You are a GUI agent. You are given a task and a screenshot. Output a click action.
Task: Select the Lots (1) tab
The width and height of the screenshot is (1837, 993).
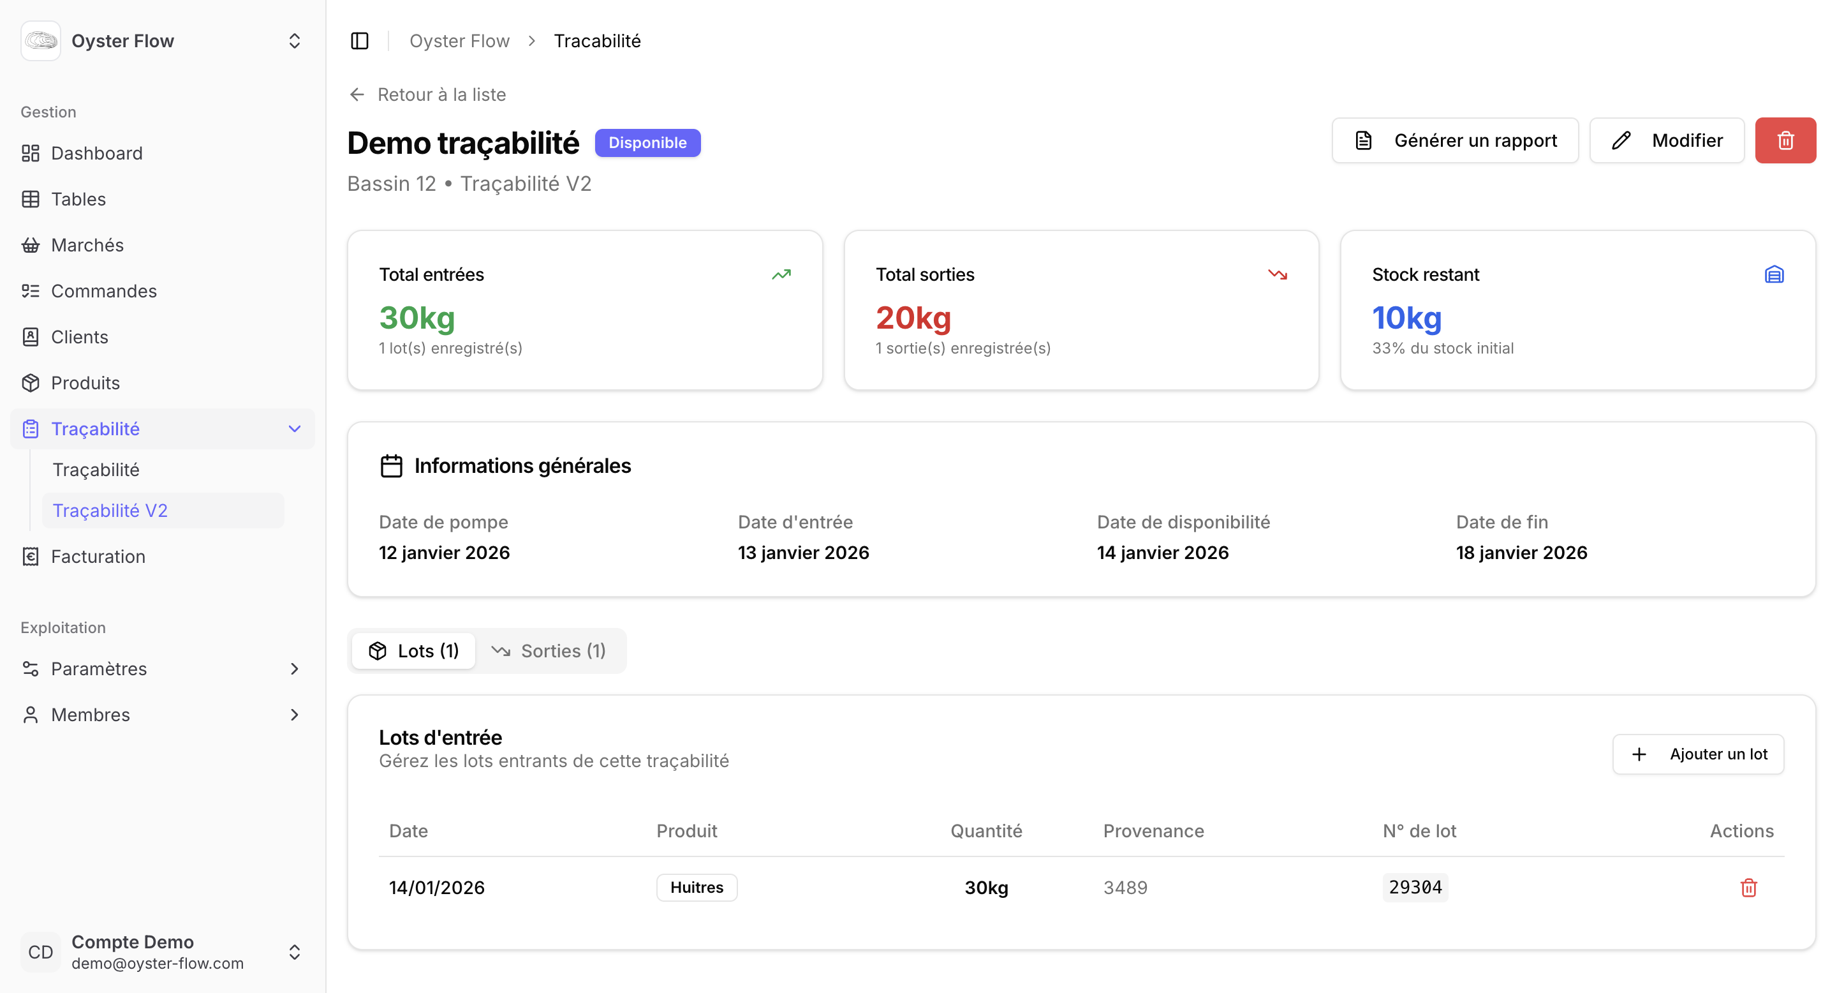click(x=413, y=650)
